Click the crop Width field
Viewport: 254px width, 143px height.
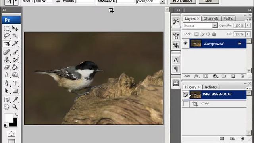coord(43,1)
